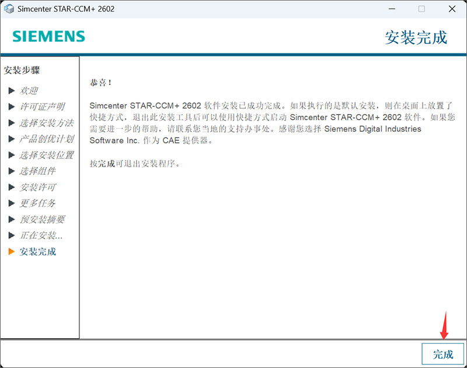Click the large 安装完成 header title
Image resolution: width=467 pixels, height=368 pixels.
click(x=416, y=37)
